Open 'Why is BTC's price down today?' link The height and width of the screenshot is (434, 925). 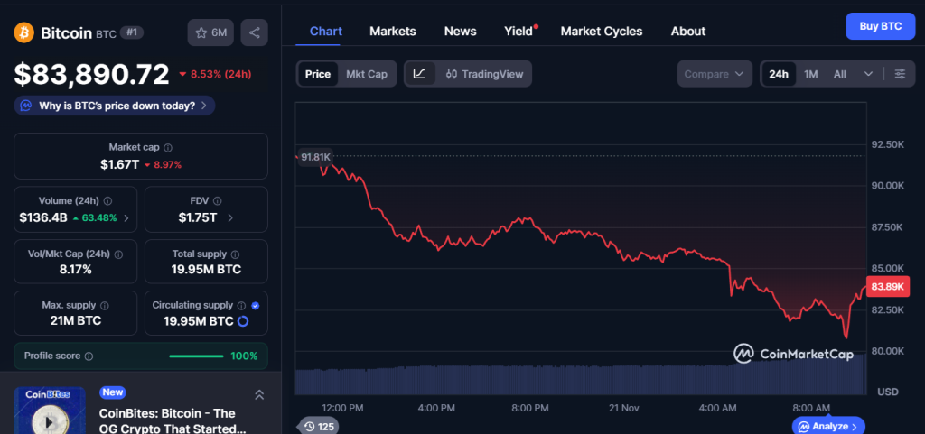(x=117, y=106)
